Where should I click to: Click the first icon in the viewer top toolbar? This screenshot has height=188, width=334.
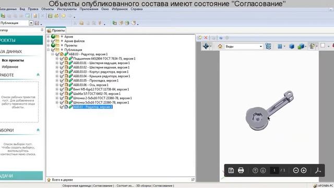point(199,38)
